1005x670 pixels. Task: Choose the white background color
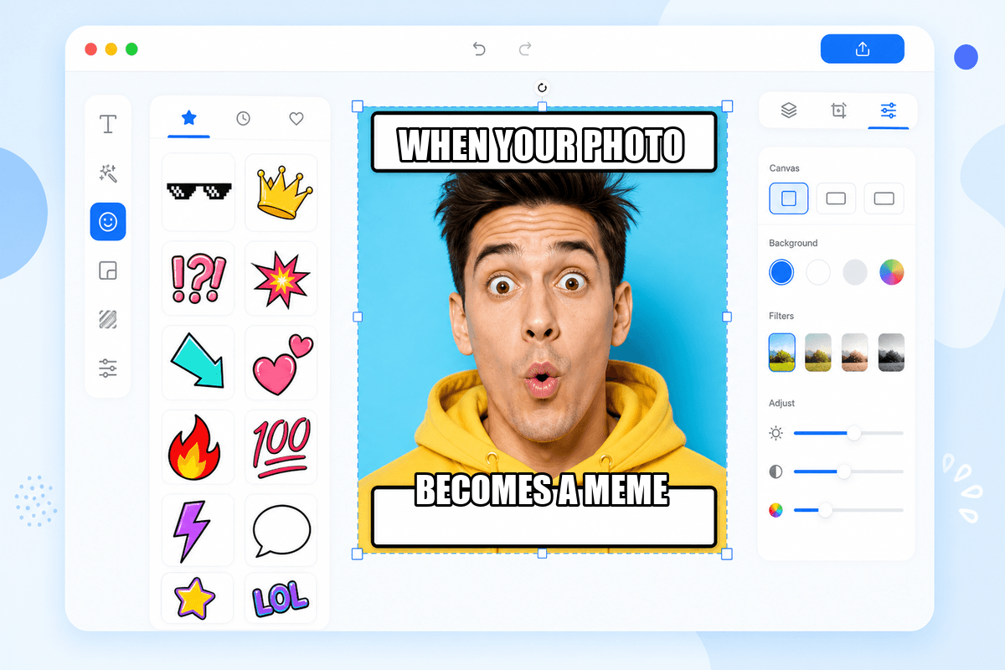click(x=818, y=272)
